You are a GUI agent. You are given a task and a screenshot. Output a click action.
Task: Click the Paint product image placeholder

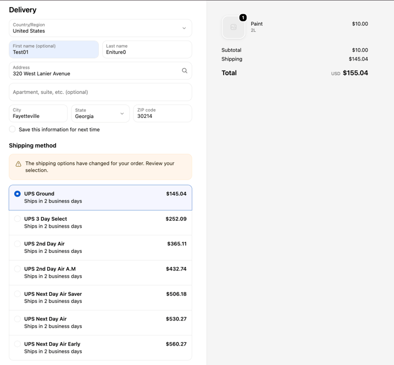click(x=233, y=27)
